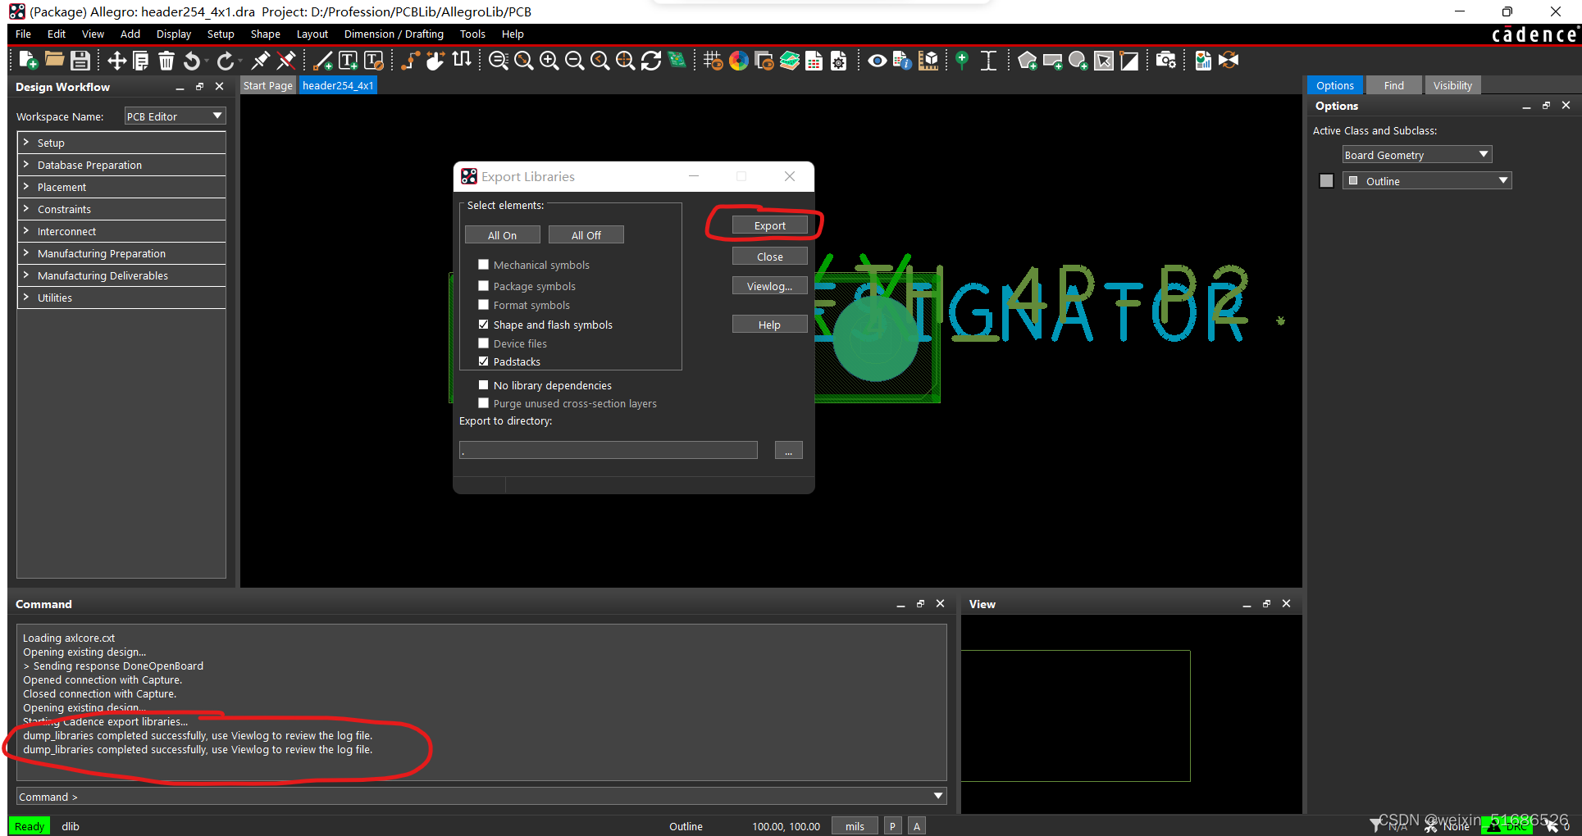
Task: Click the Outline subclass color swatch
Action: (x=1326, y=181)
